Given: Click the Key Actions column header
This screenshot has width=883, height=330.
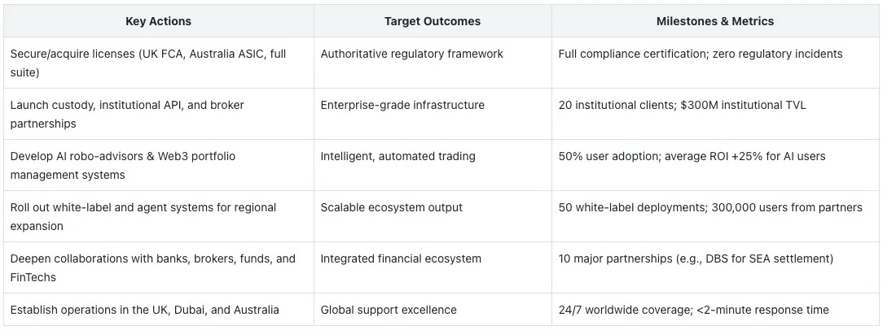Looking at the screenshot, I should click(158, 21).
